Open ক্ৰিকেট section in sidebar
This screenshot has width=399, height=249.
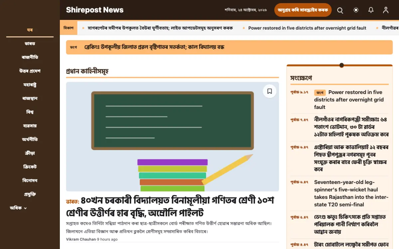tap(30, 167)
